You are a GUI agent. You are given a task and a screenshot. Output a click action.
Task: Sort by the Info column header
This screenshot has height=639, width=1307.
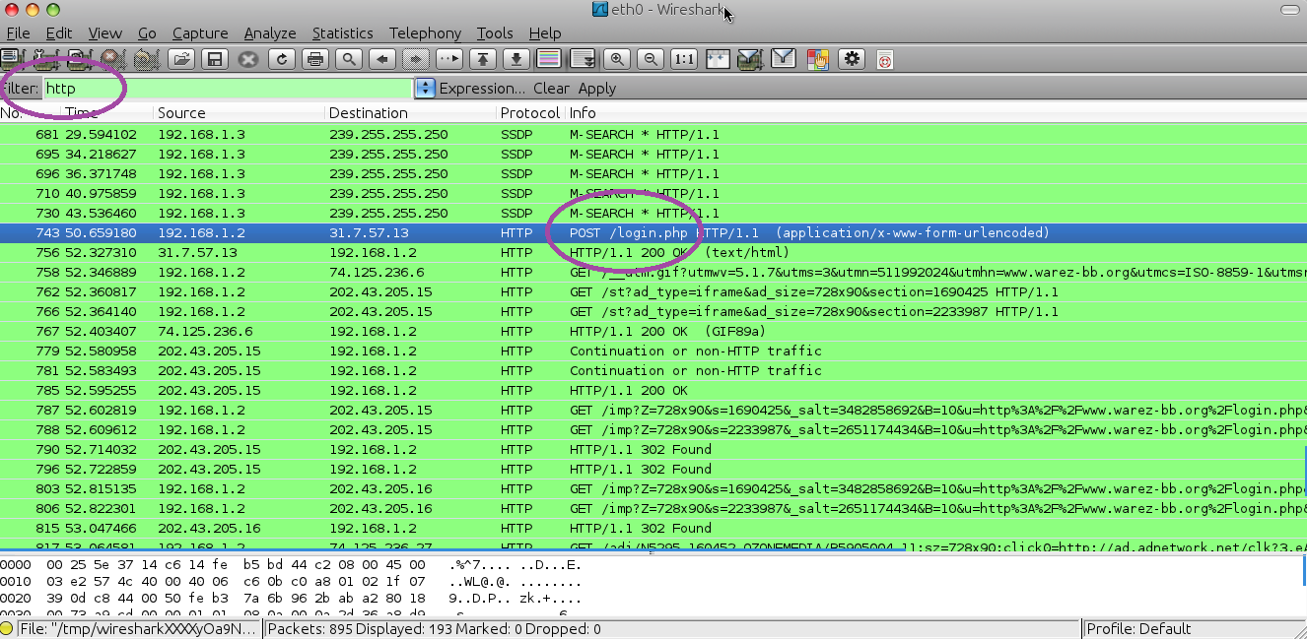(935, 113)
